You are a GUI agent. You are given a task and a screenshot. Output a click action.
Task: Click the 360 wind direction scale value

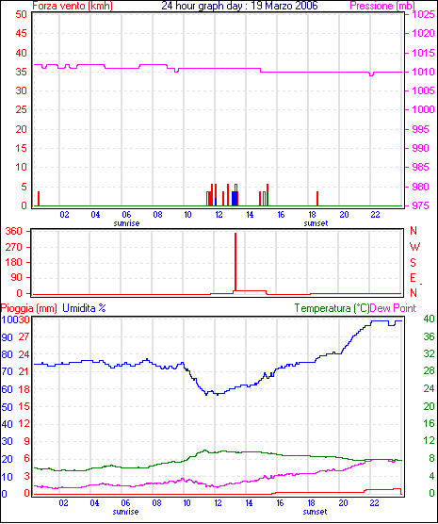[x=14, y=231]
